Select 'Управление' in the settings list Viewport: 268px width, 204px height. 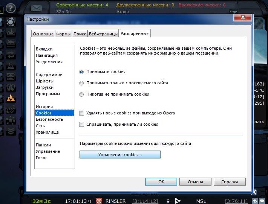pos(55,151)
